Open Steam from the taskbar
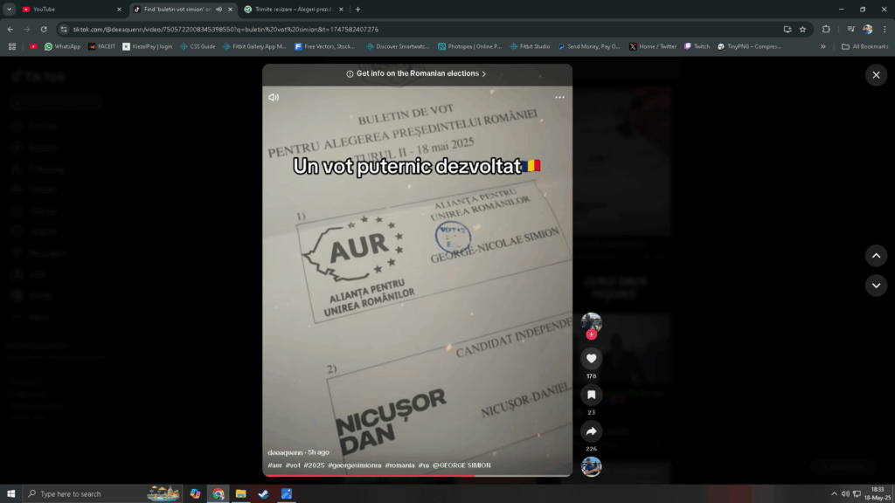The width and height of the screenshot is (895, 503). (264, 494)
